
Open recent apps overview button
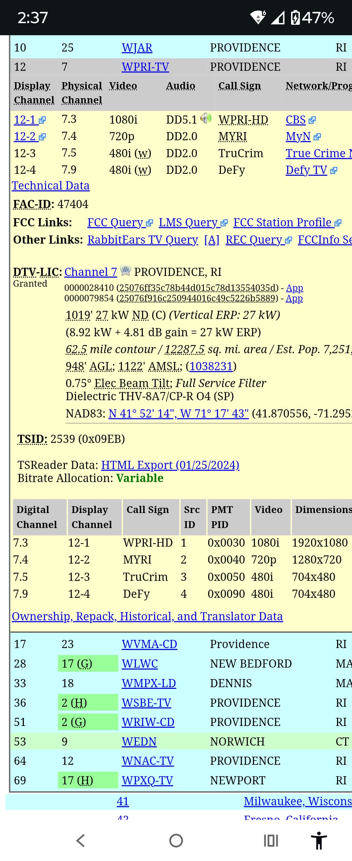coord(271,840)
